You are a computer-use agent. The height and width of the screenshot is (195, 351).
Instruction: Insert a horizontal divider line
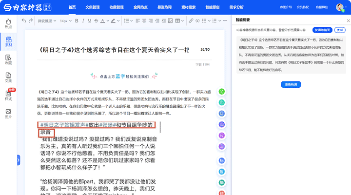click(225, 21)
